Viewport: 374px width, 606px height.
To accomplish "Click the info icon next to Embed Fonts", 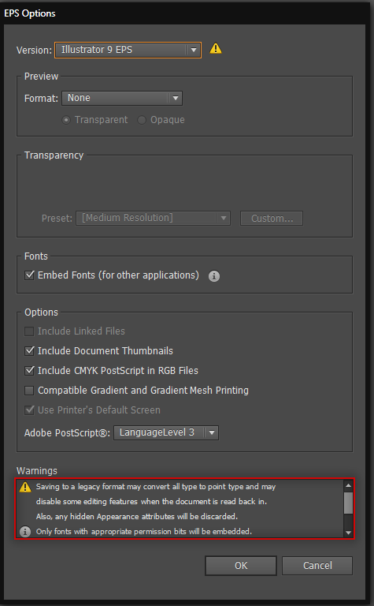I will 214,276.
